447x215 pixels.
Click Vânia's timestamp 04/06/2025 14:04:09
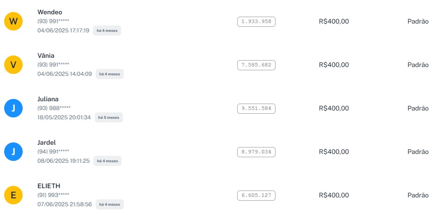coord(64,74)
